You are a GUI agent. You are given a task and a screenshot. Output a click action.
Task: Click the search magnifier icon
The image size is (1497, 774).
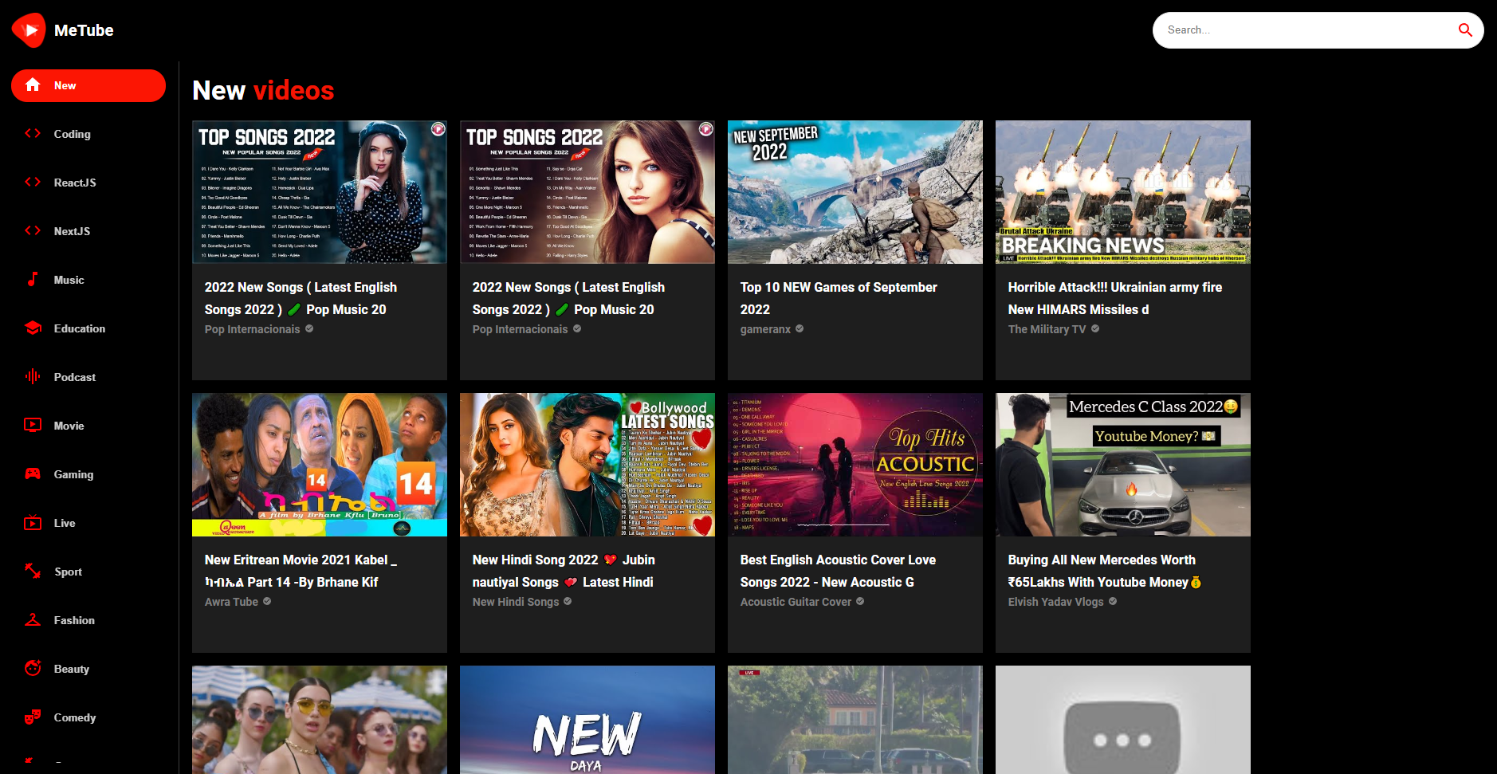pos(1464,30)
